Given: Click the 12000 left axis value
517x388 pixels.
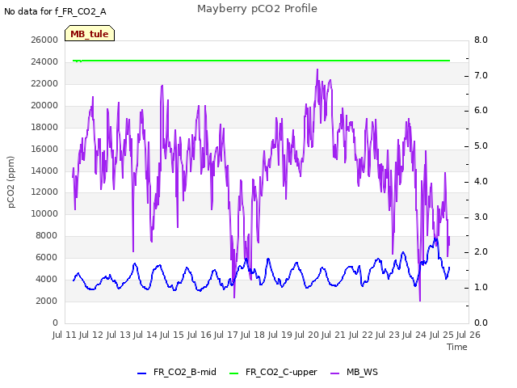Looking at the screenshot, I should point(44,192).
